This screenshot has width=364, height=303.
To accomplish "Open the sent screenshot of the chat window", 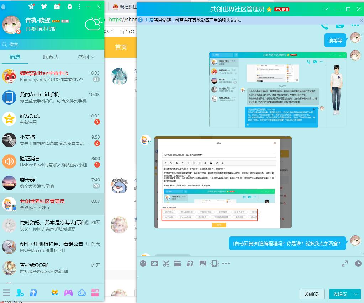I will [x=278, y=90].
